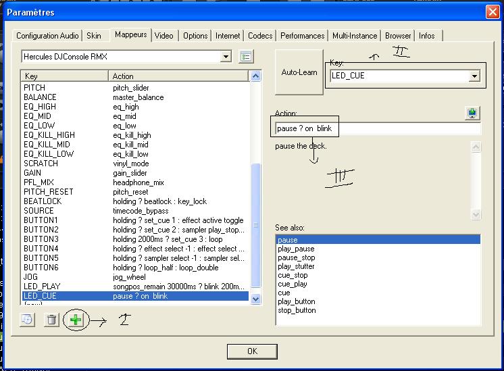Select the PITCH_RESET mapping row
The image size is (504, 371).
pyautogui.click(x=135, y=192)
